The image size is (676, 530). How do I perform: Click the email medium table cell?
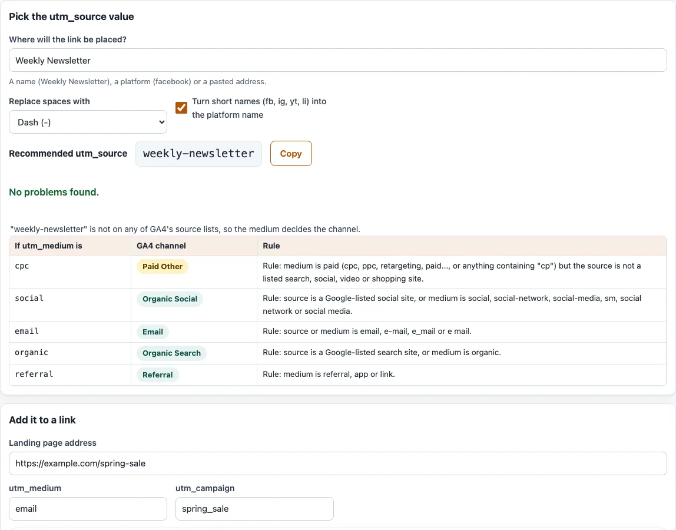pos(70,332)
